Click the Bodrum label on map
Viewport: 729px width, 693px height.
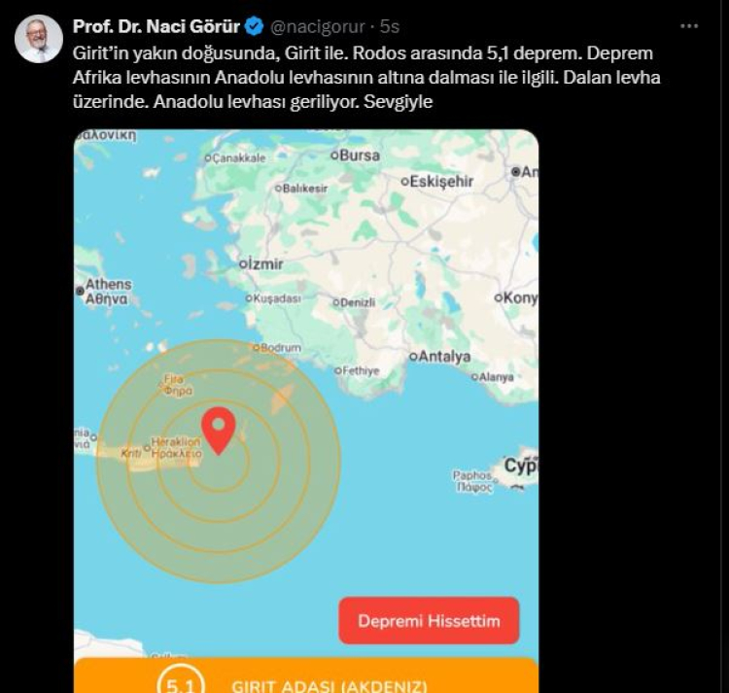[x=280, y=348]
